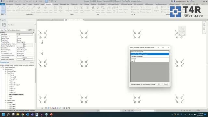Switch to the T4R Wood Framing tab

126,4
